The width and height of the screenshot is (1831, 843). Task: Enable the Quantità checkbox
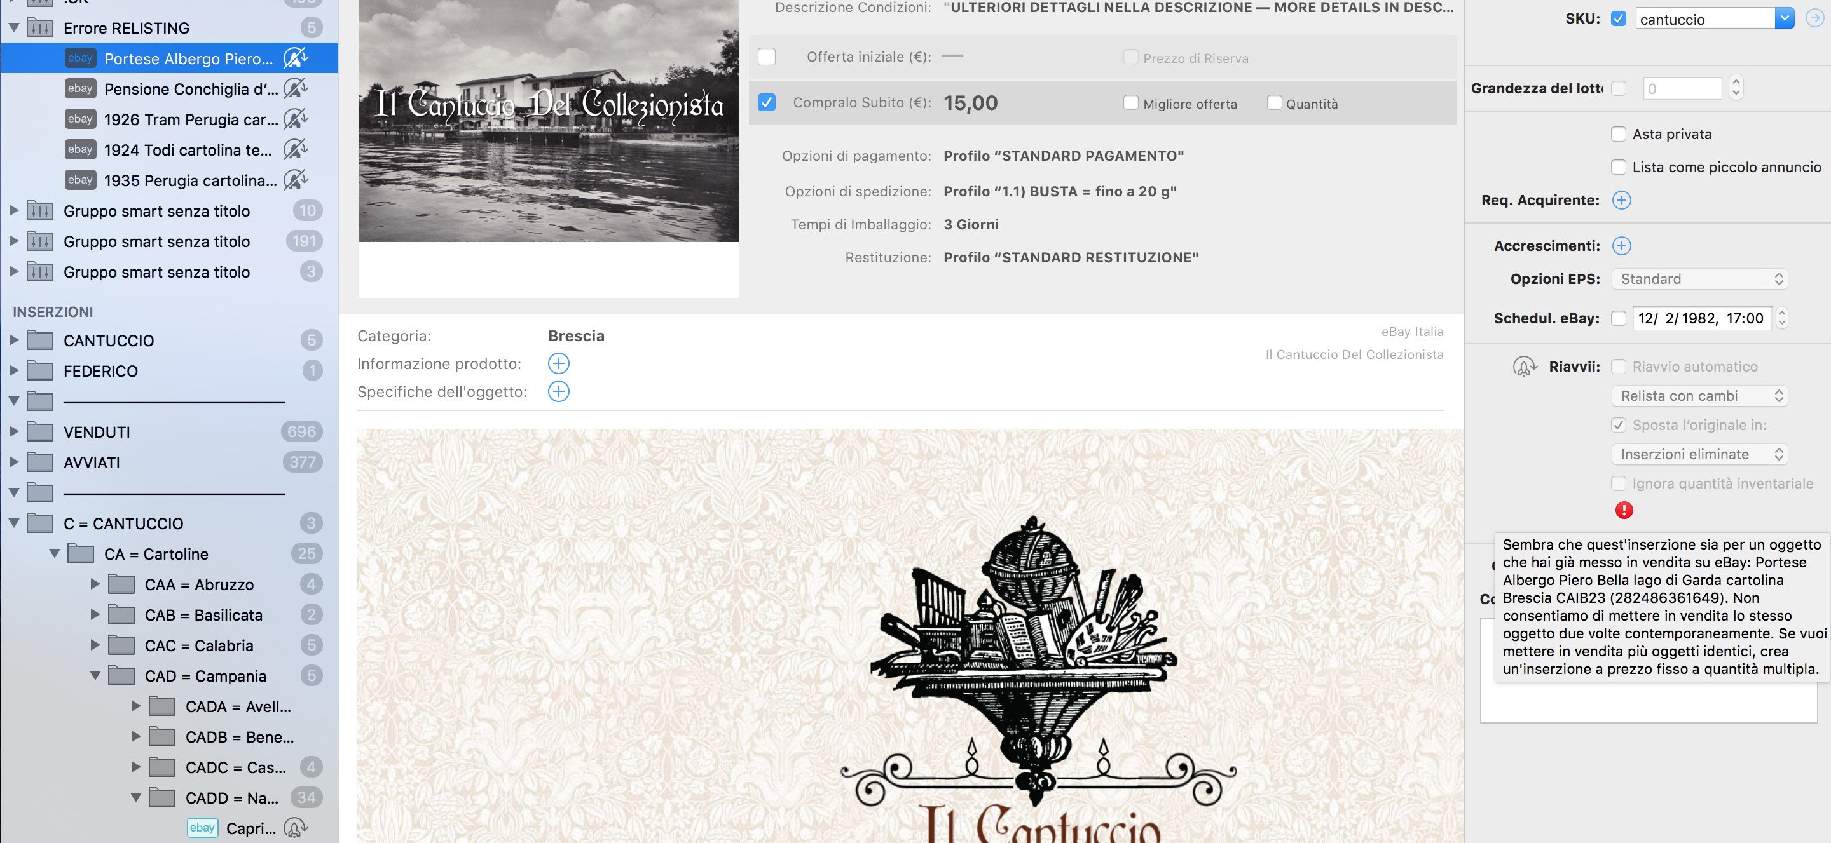(1273, 103)
